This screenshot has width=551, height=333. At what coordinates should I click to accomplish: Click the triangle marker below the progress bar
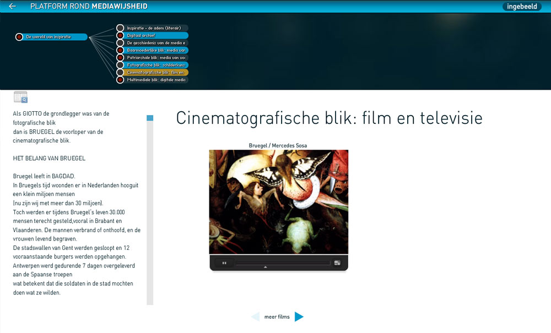(266, 268)
